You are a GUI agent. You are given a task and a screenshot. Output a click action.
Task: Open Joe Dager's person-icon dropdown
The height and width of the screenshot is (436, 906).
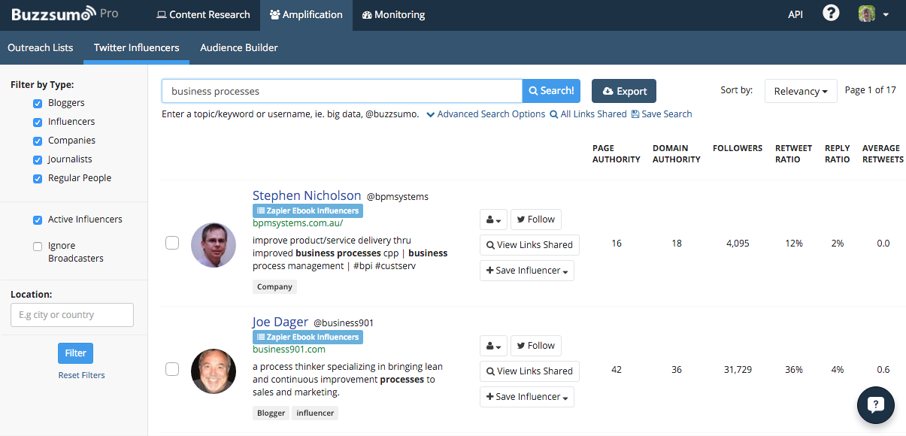pyautogui.click(x=493, y=346)
